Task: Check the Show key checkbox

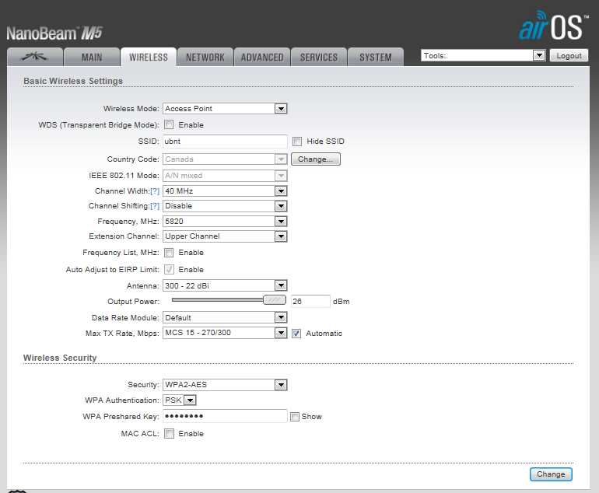Action: coord(295,417)
